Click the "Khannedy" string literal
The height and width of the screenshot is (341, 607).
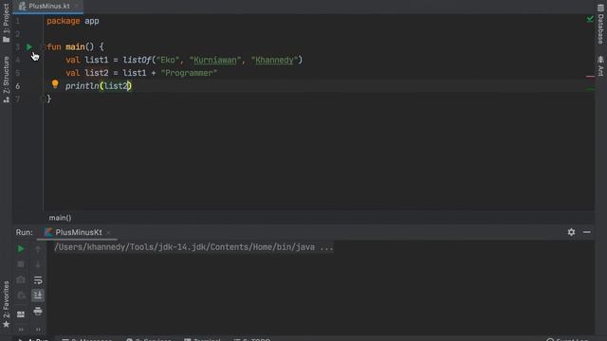(x=275, y=60)
